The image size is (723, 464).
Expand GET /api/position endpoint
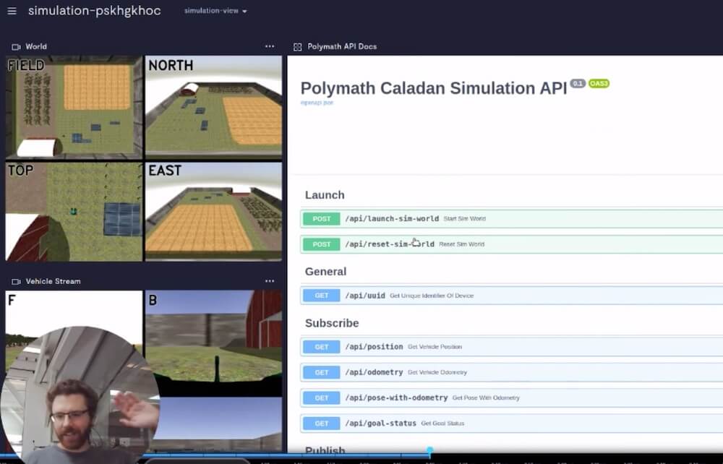[x=511, y=346]
